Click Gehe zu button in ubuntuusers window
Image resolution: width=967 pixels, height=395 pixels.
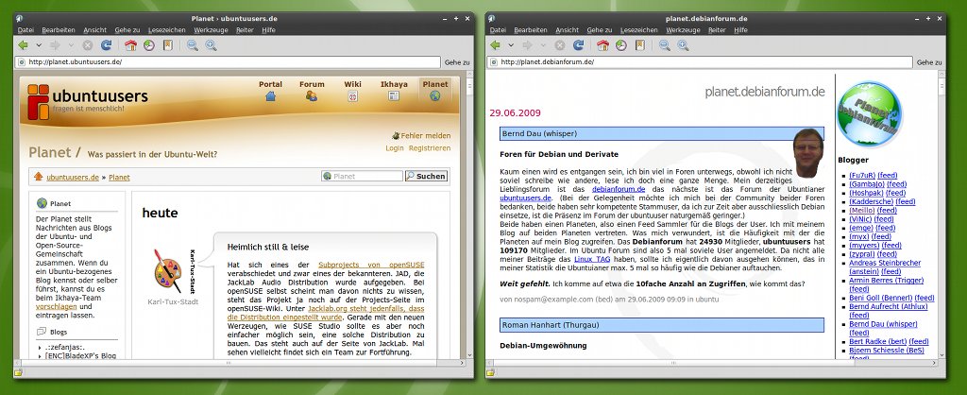(x=457, y=62)
